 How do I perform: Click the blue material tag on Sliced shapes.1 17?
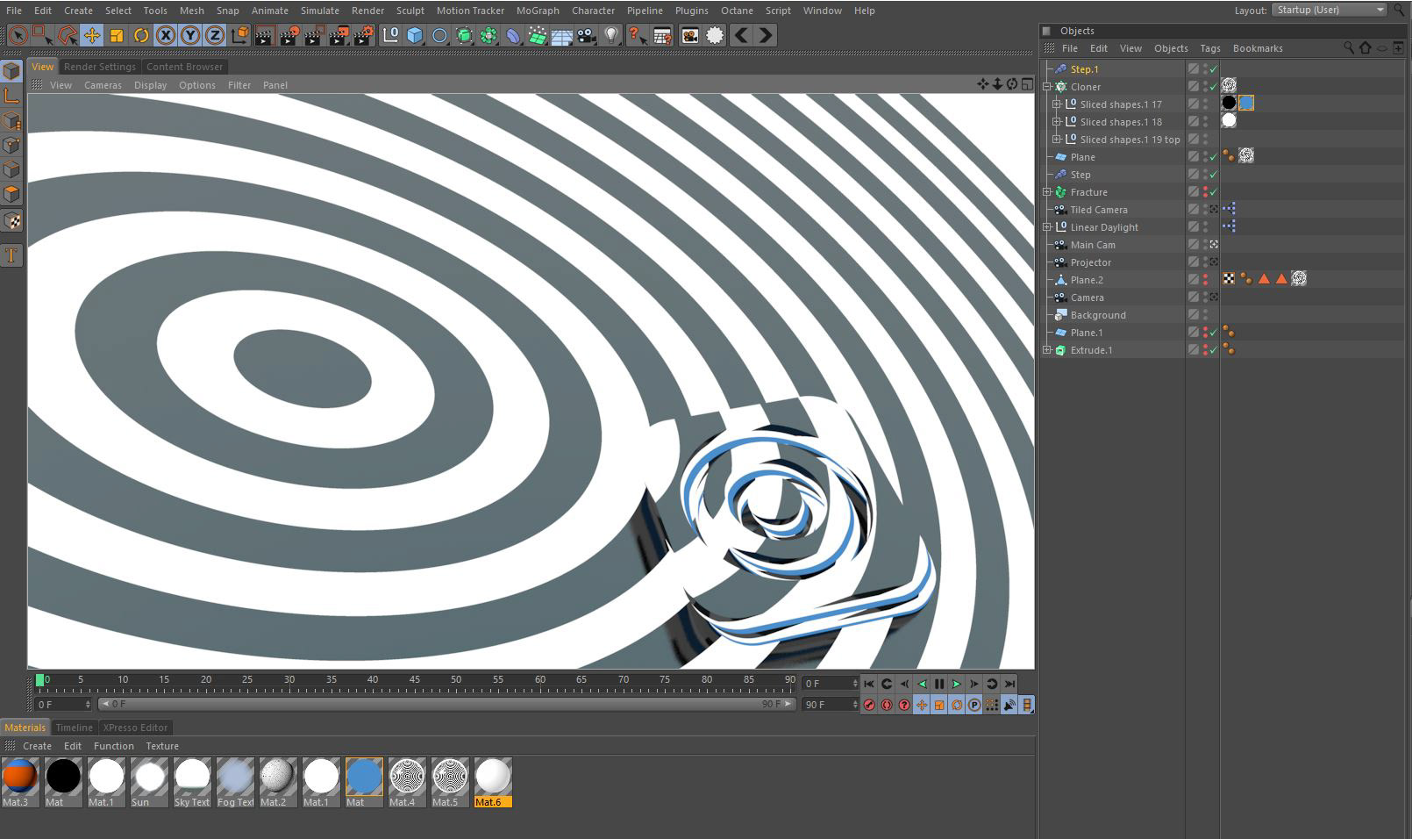click(1246, 104)
